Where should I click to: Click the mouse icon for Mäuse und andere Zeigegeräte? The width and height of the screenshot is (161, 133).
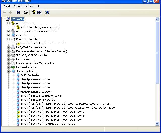click(x=13, y=63)
